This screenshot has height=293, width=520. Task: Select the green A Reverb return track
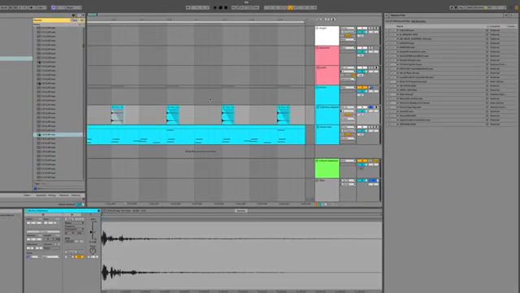point(327,168)
